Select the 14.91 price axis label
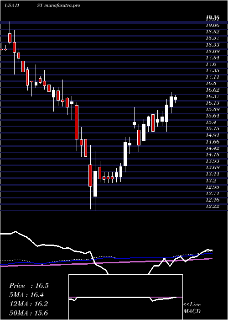Screen dimensions: 228x320 tap(212, 135)
